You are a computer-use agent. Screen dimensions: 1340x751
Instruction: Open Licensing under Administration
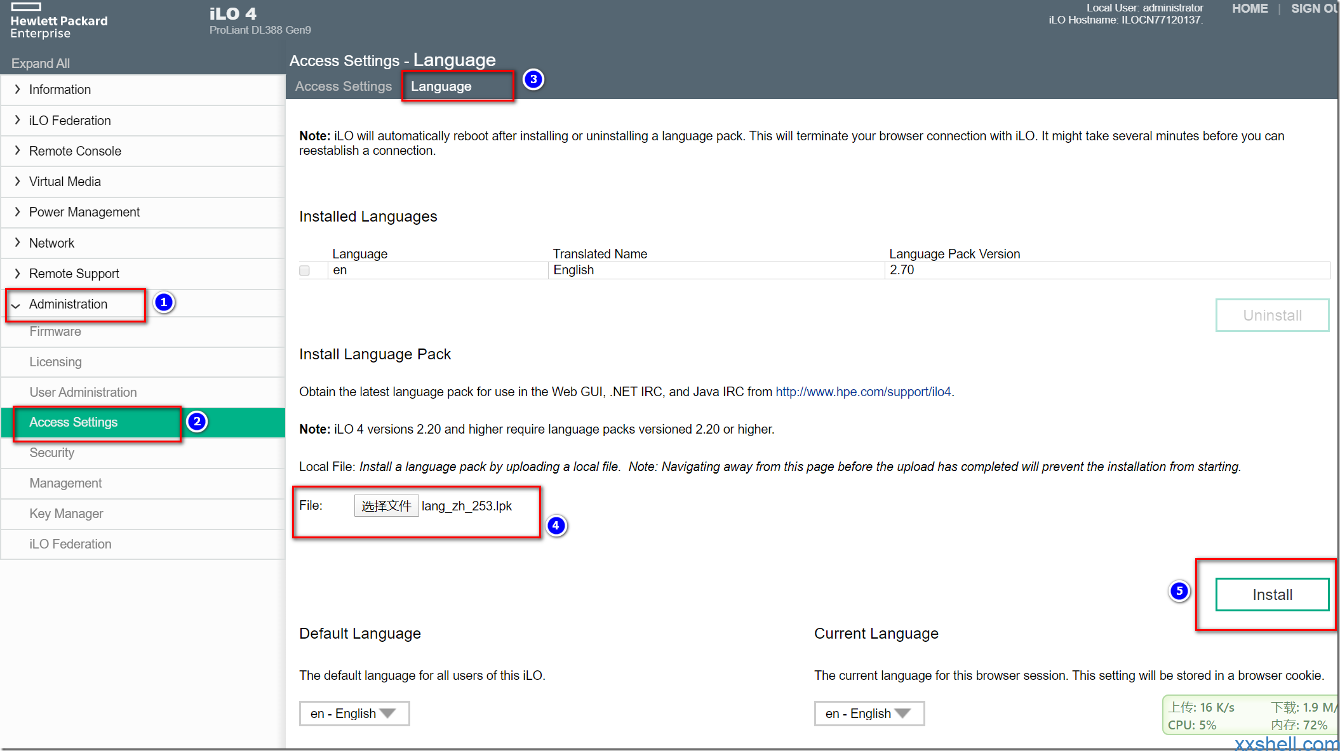pyautogui.click(x=56, y=362)
